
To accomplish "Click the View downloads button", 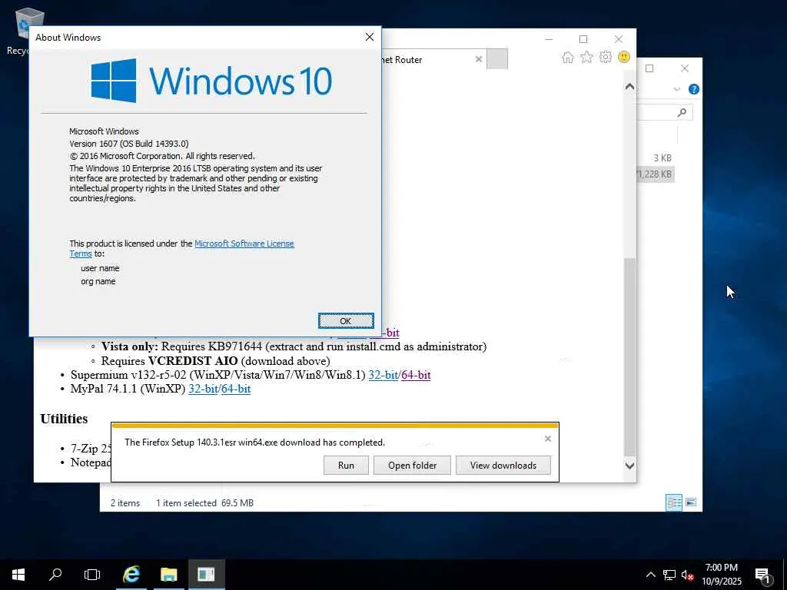I will pos(503,465).
